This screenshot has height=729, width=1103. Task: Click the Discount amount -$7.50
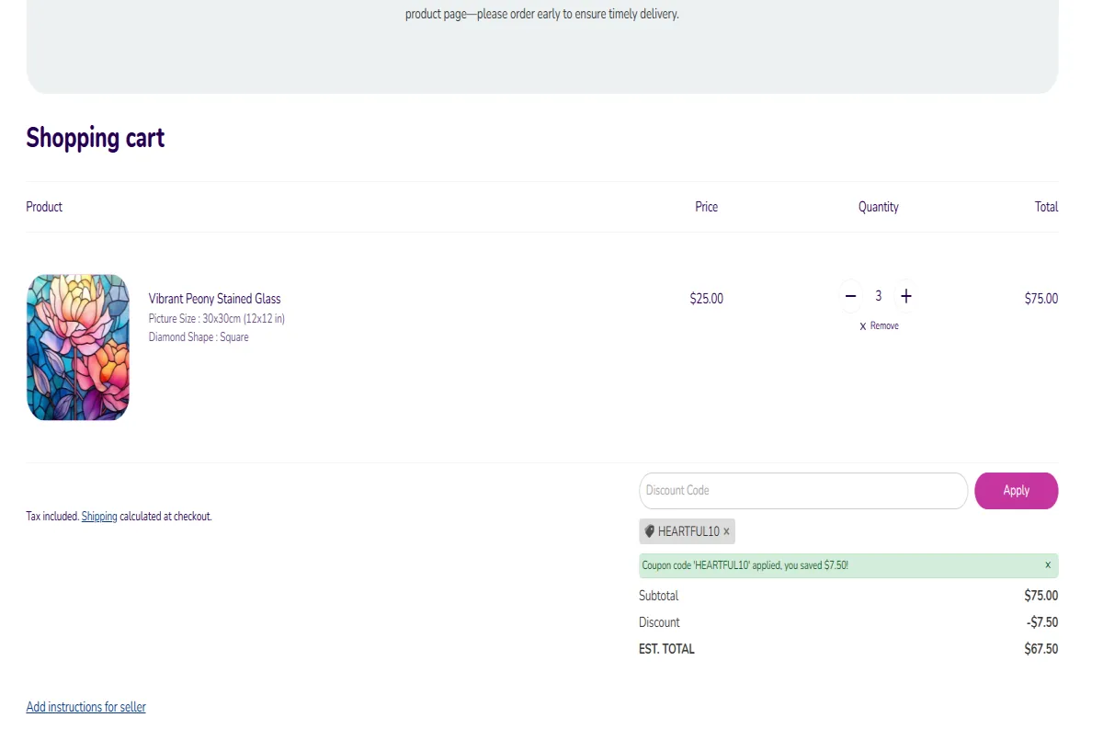(1042, 622)
